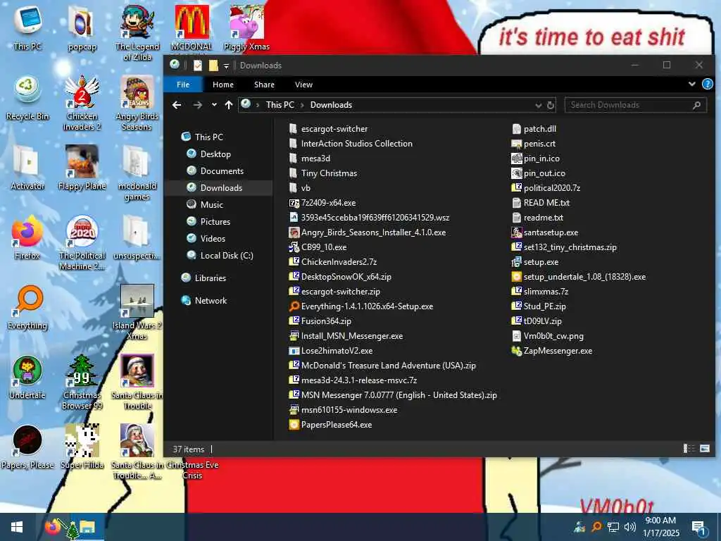Select Music in the navigation pane
The height and width of the screenshot is (541, 721).
pos(211,205)
